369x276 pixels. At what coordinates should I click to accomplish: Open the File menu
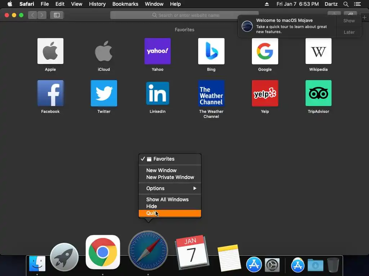point(44,4)
